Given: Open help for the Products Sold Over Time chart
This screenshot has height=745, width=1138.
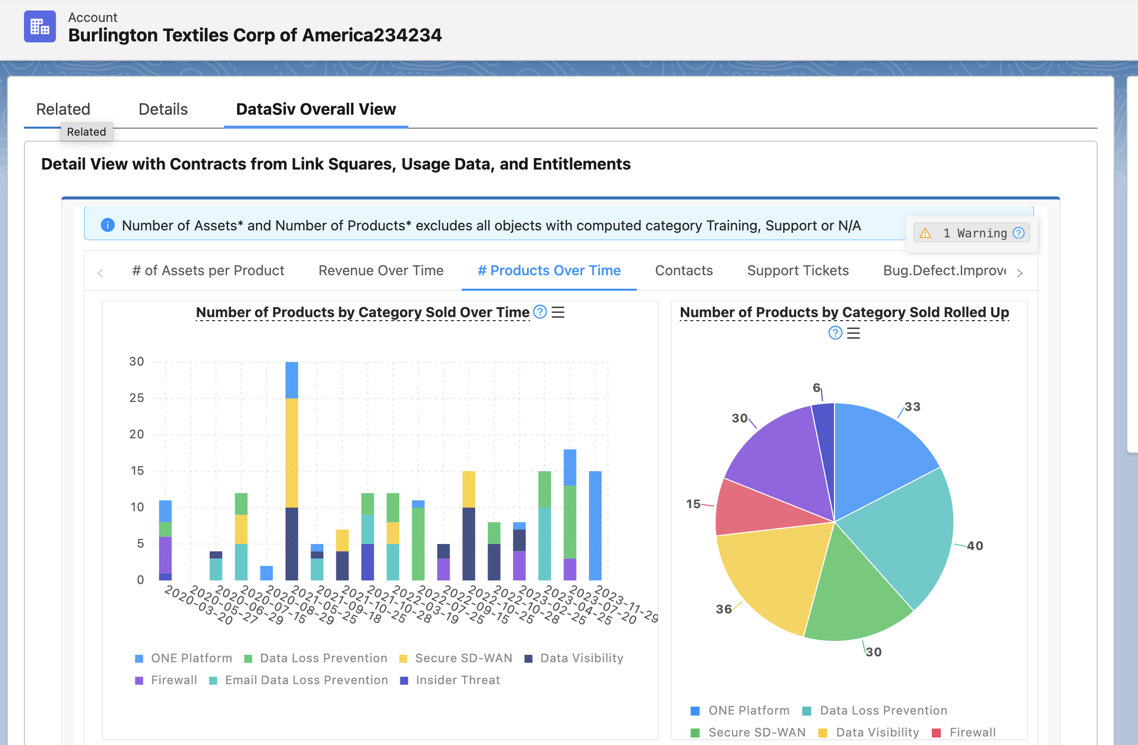Looking at the screenshot, I should (540, 312).
